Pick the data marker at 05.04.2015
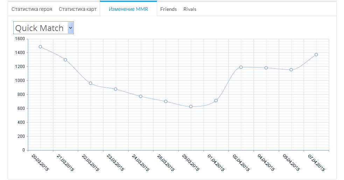 291,70
